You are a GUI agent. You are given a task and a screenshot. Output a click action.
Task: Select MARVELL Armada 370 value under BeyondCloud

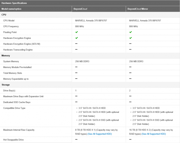pos(91,21)
